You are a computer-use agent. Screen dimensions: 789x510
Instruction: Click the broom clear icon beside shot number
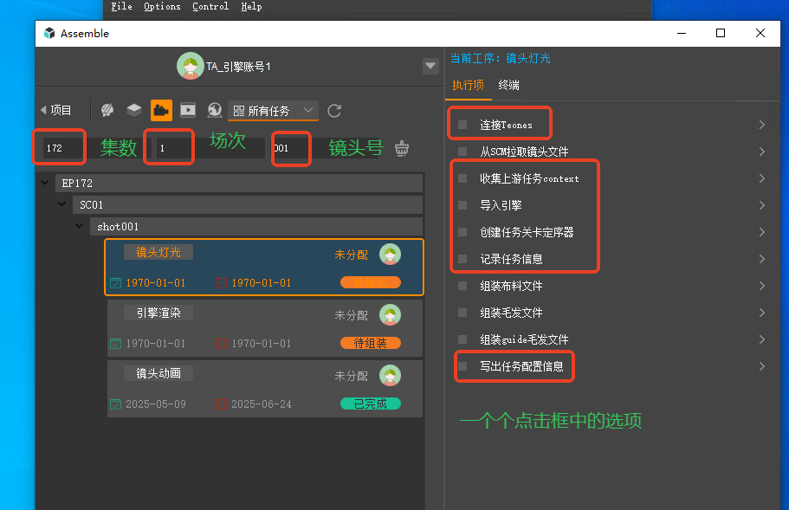(x=402, y=148)
